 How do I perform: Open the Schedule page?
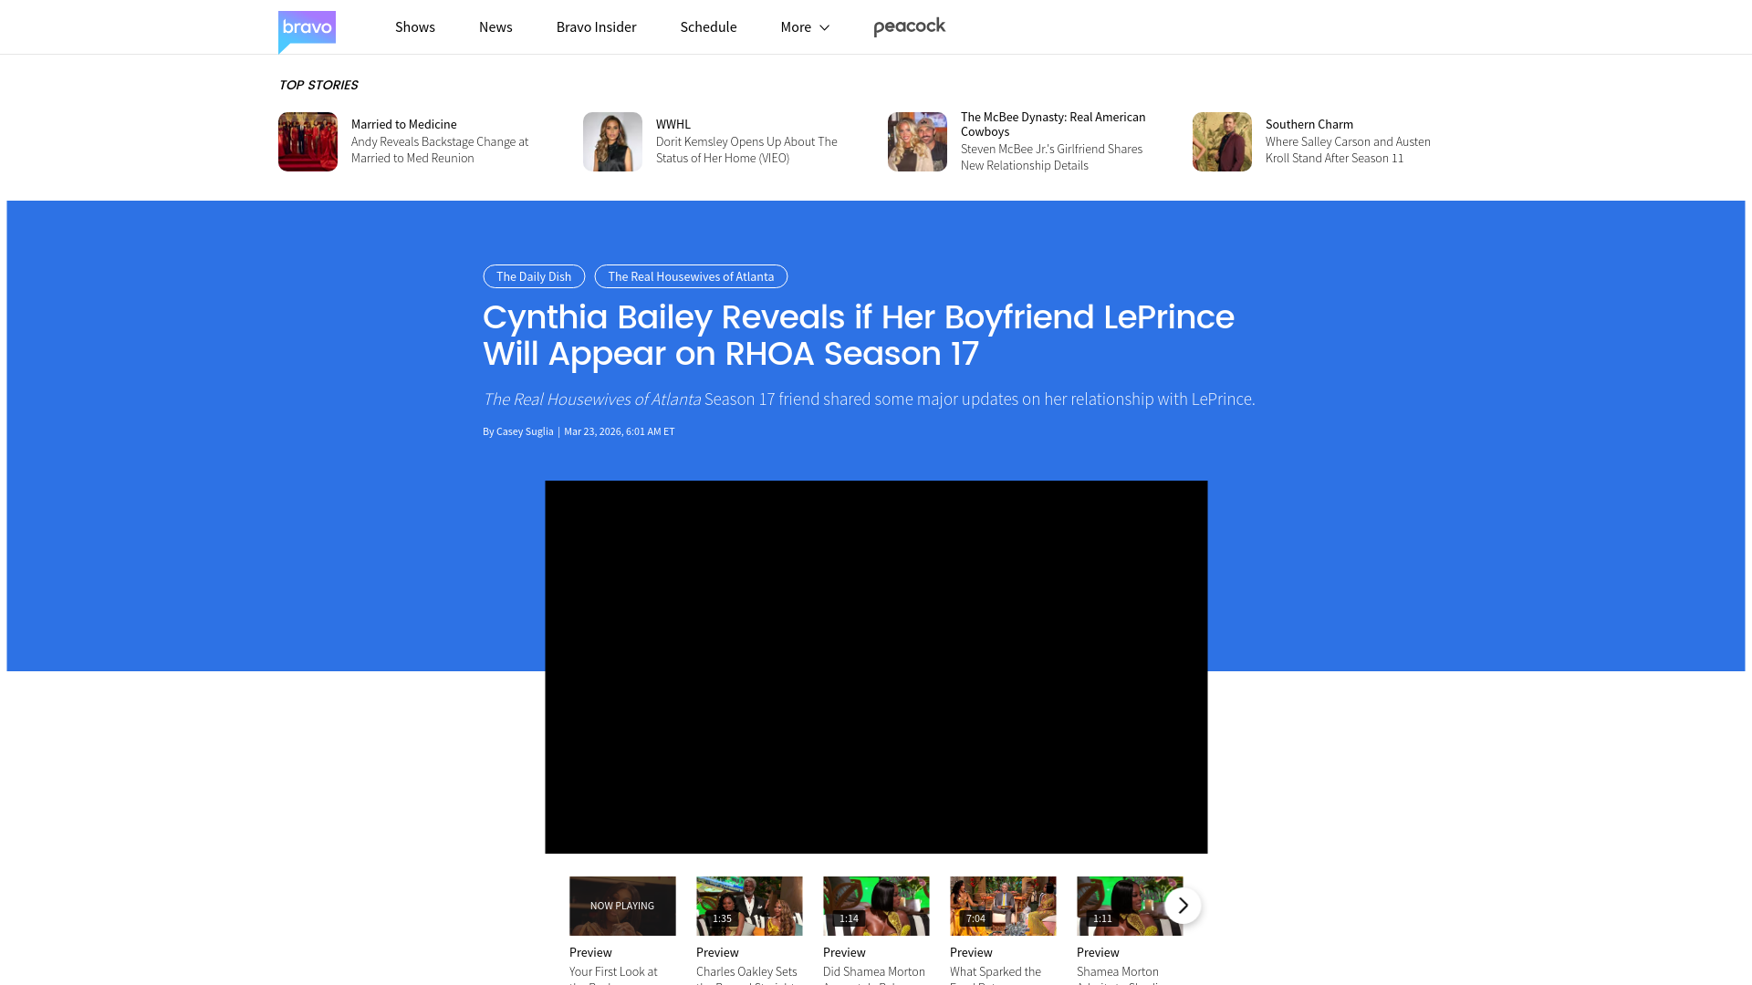708,27
